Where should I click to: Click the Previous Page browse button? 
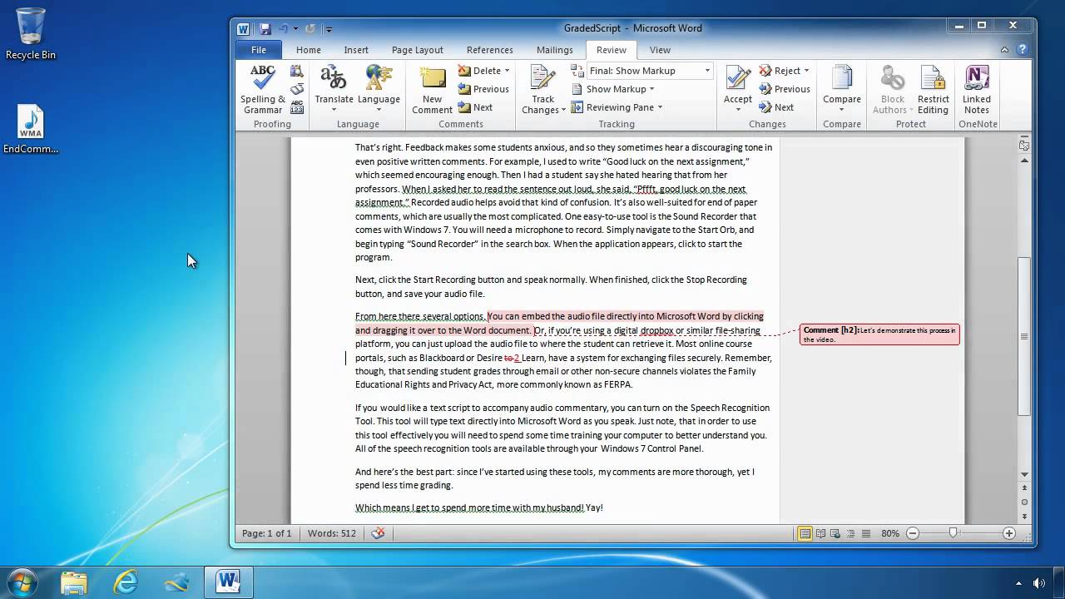point(1024,489)
